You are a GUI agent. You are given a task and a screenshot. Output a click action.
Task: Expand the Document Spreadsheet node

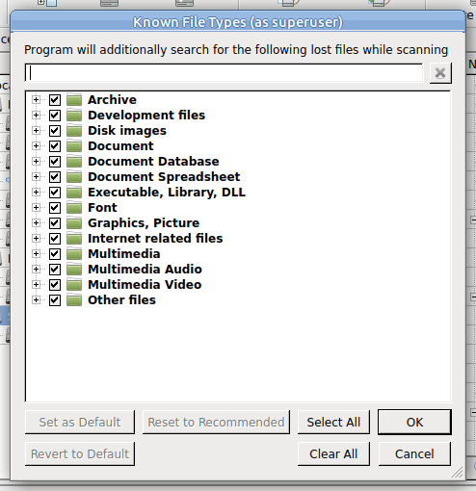36,177
